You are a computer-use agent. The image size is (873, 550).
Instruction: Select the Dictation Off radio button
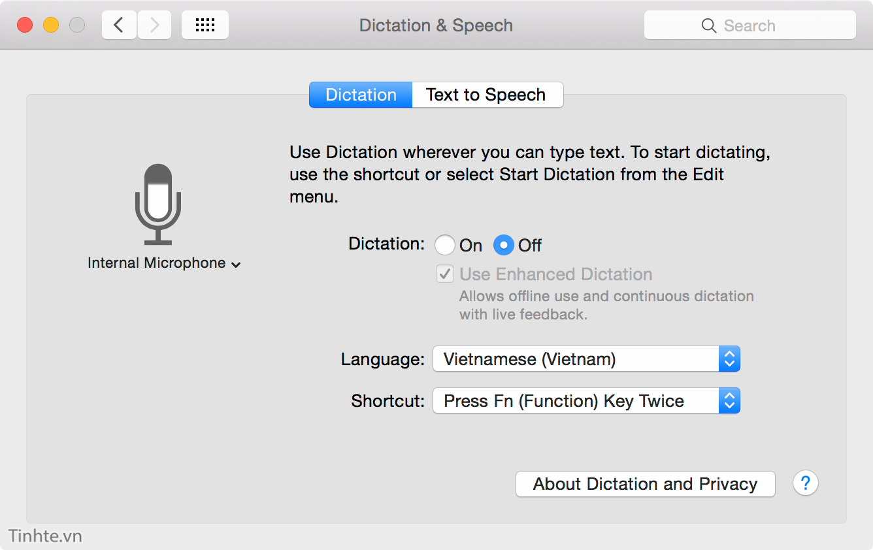pos(503,245)
